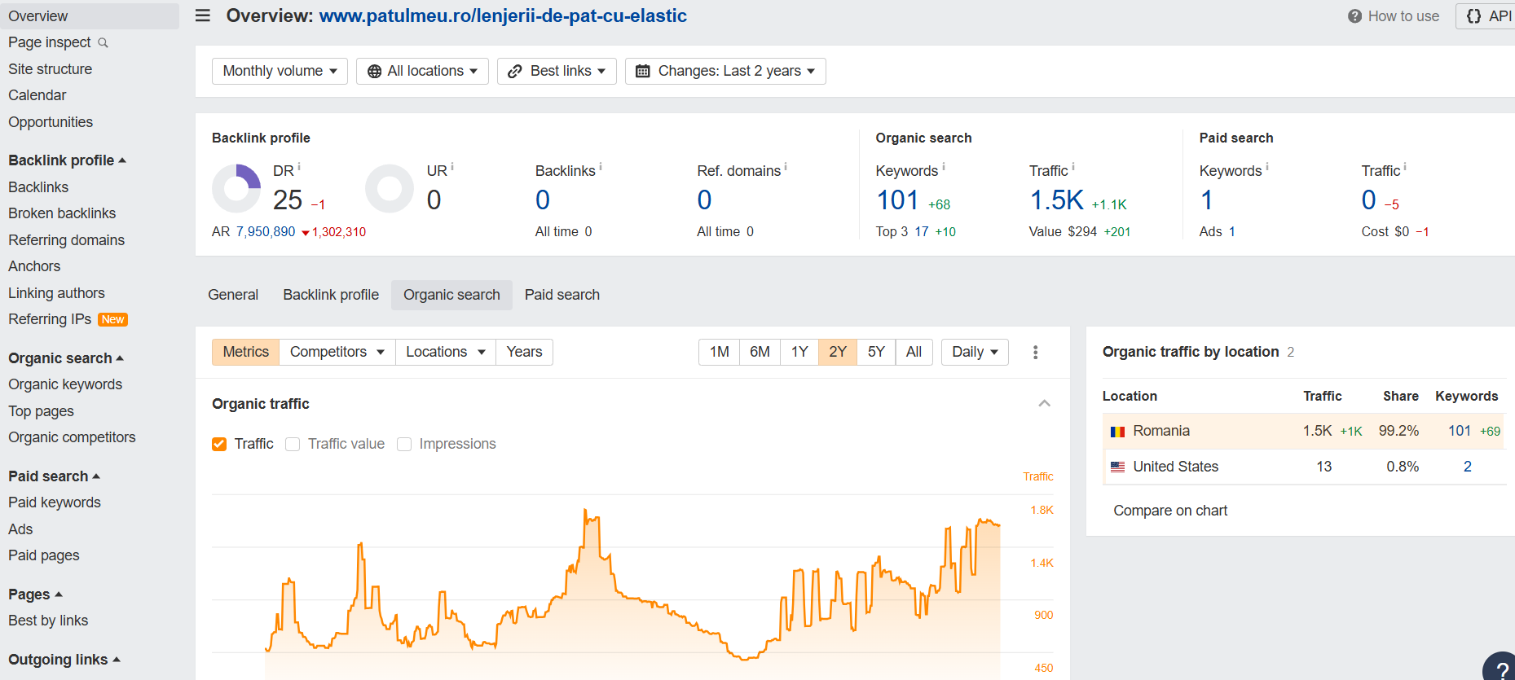Open Organic keywords in sidebar

(65, 384)
